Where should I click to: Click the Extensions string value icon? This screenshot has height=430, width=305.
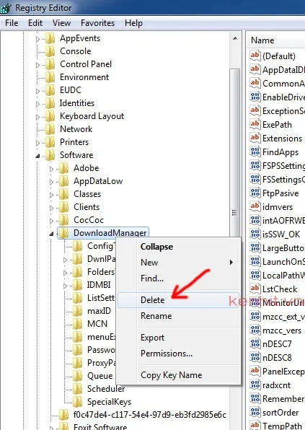[x=255, y=138]
